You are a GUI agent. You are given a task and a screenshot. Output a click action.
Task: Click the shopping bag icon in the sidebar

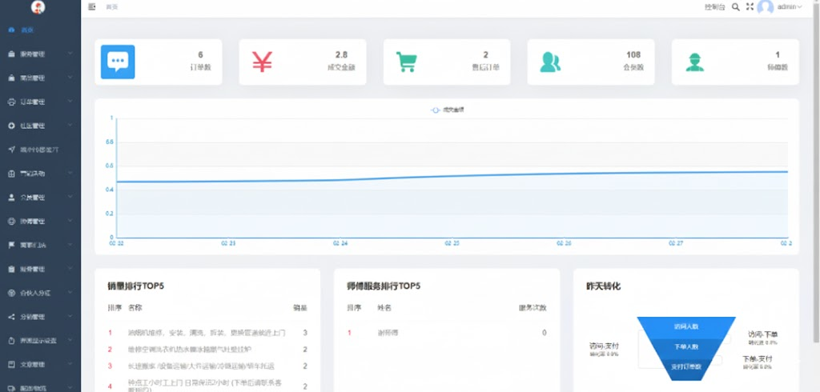[11, 78]
